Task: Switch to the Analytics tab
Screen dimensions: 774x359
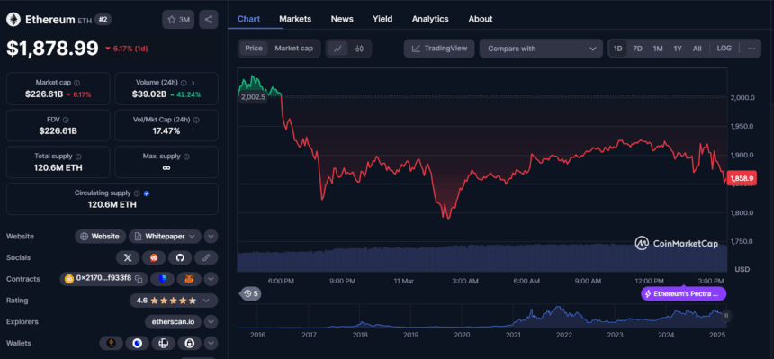Action: click(x=430, y=19)
